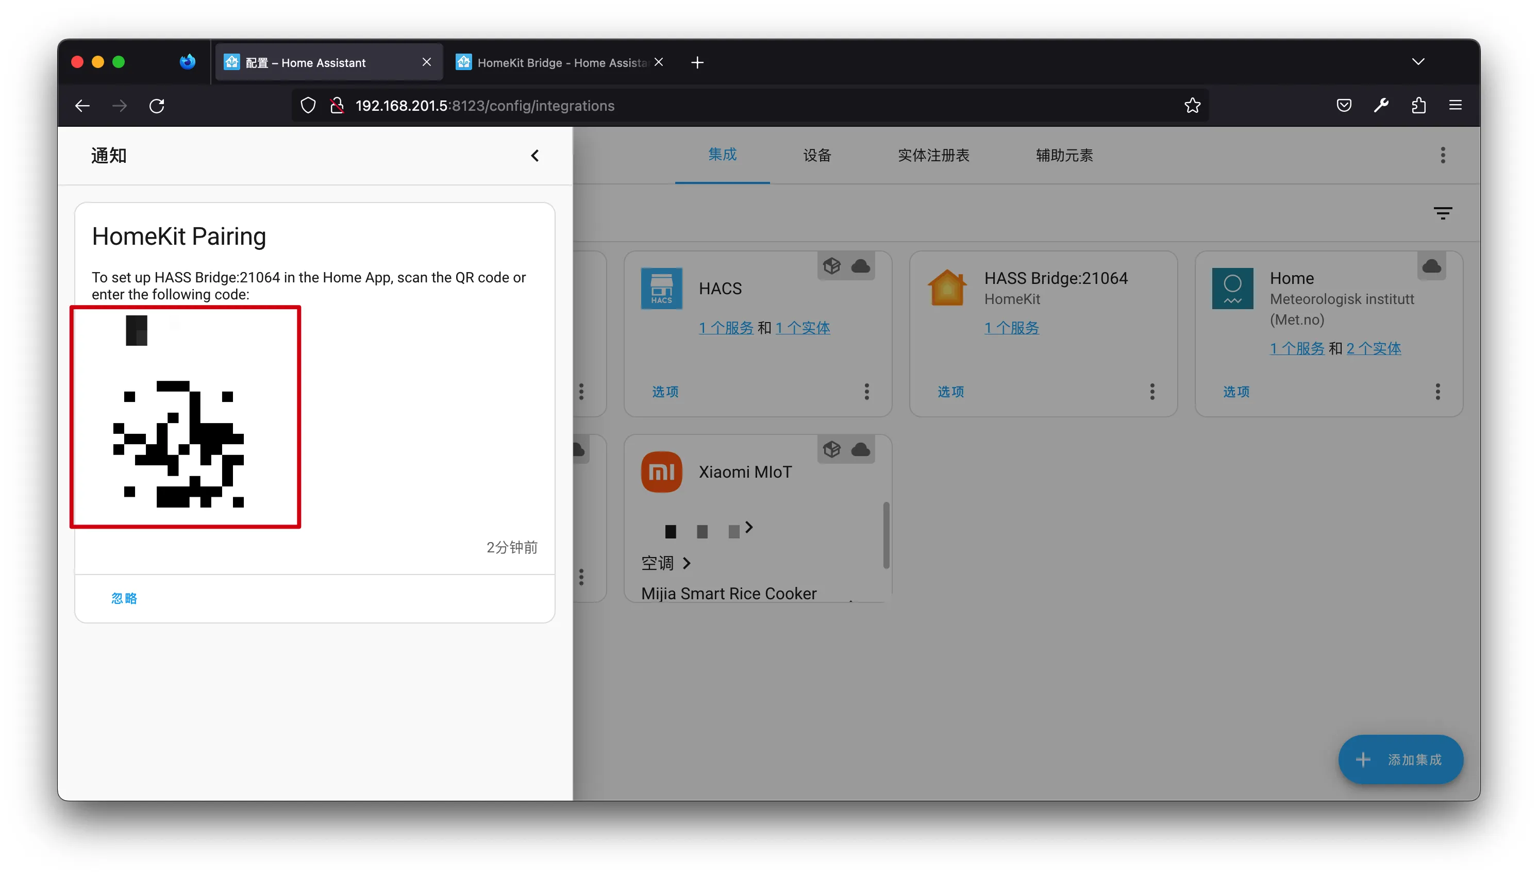
Task: Click the filter icon on integrations page
Action: (x=1442, y=213)
